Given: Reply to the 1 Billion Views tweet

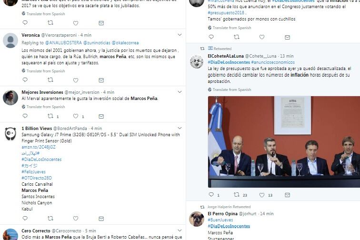Looking at the screenshot, I should point(25,218).
